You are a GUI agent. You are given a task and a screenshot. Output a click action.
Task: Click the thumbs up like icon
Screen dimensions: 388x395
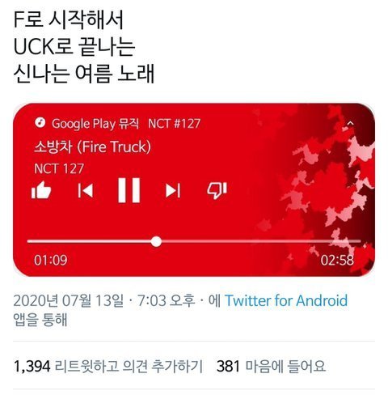[x=41, y=190]
